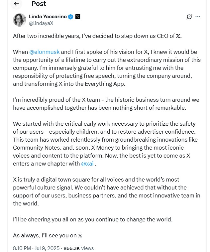
Task: Click the "Post" page heading
Action: tap(39, 4)
